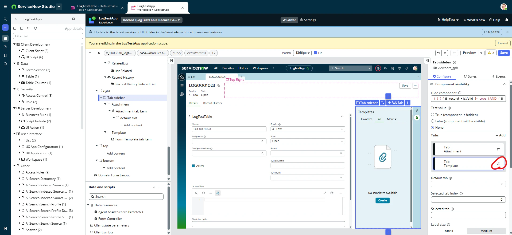Click the warnings indicator showing 2
The width and height of the screenshot is (512, 235).
[491, 53]
